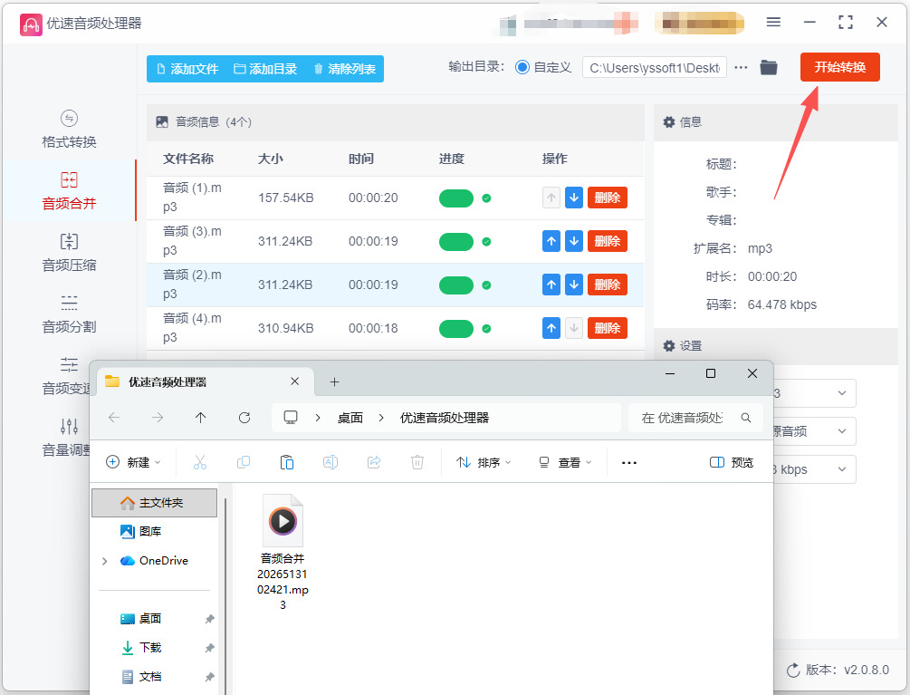Viewport: 910px width, 695px height.
Task: Close the 优速音频处理器 Explorer tab
Action: click(x=295, y=381)
